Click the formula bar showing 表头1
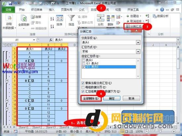The image size is (182, 136). 115,40
